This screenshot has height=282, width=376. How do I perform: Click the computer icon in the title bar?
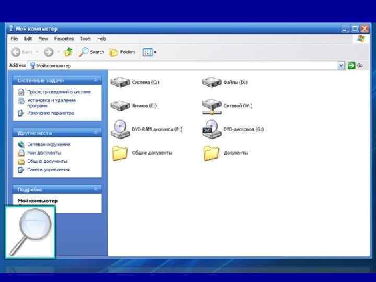[11, 28]
